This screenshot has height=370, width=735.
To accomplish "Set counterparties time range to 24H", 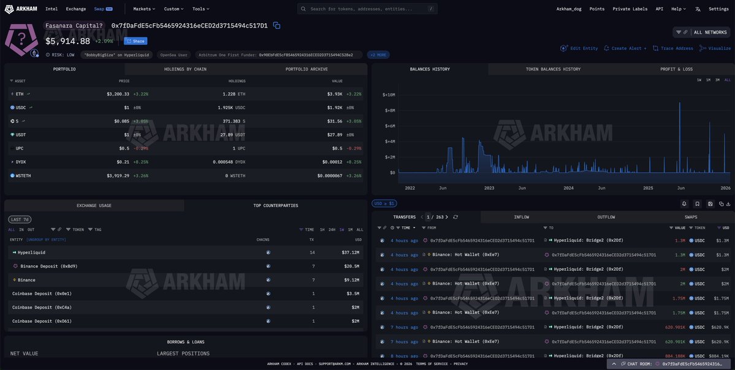I will tap(332, 230).
